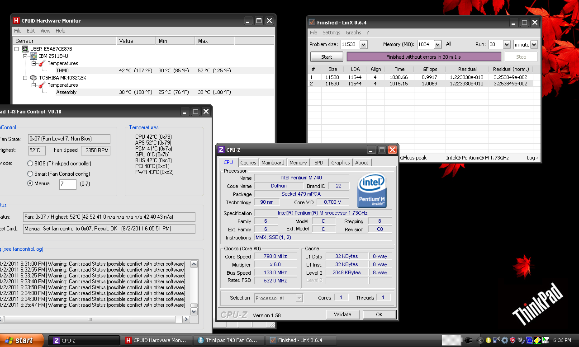Collapse Temperatures under TOSHIBA MK4032GSX
The image size is (579, 347).
34,85
